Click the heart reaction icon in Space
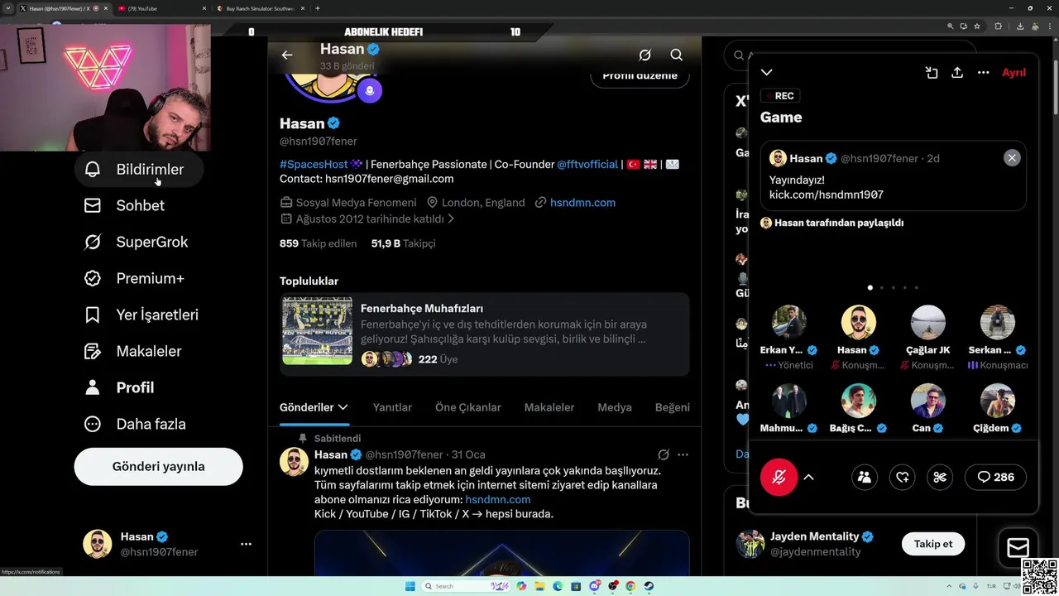The height and width of the screenshot is (596, 1059). 903,477
